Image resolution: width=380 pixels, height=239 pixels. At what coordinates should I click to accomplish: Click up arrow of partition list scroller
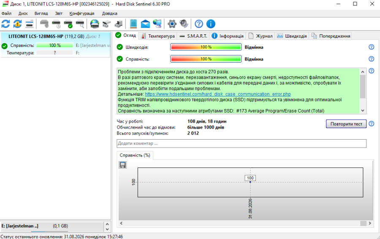point(107,224)
